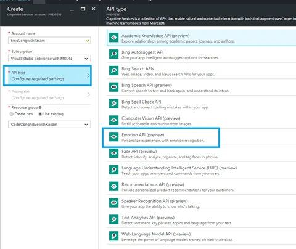Viewport: 296px width, 249px height.
Task: Select the Web Language Model API title
Action: [156, 234]
